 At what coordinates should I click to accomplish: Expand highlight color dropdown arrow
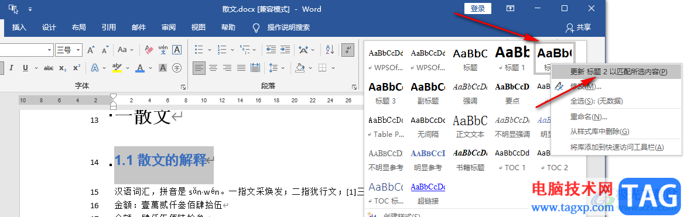(x=128, y=67)
